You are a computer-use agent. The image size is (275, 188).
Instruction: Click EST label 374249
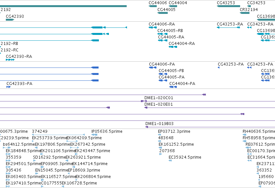pyautogui.click(x=40, y=131)
